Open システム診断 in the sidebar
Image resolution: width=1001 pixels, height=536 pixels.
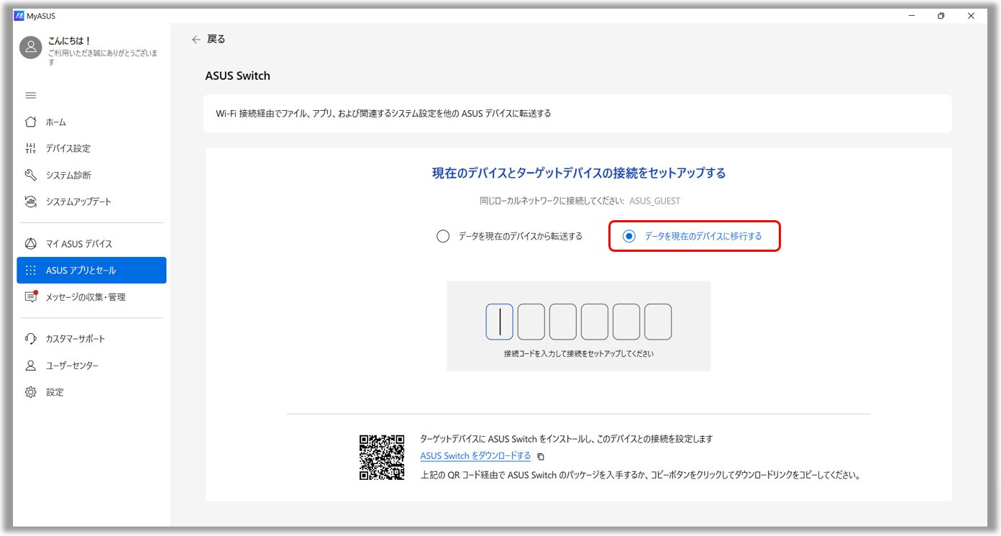coord(91,175)
